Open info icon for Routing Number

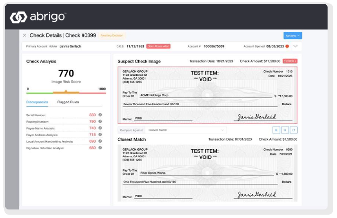pos(100,121)
